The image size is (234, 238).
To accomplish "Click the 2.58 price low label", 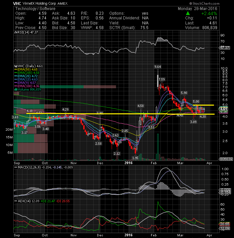I will pos(98,144).
